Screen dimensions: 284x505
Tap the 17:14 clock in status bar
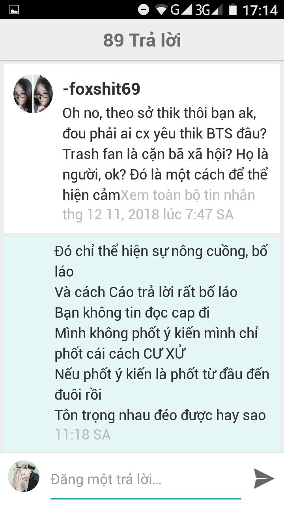tap(260, 10)
